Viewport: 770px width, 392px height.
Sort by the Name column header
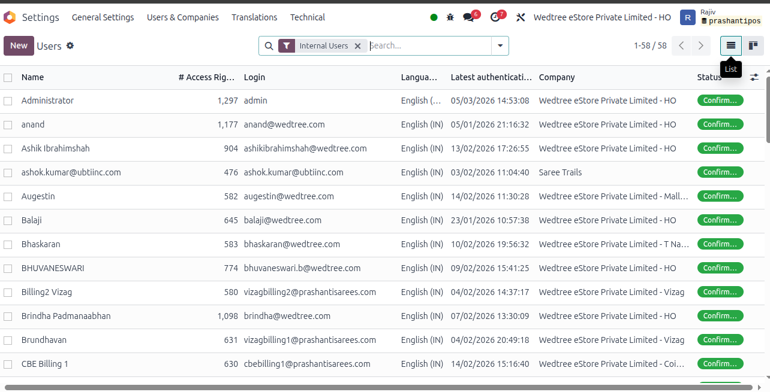(x=32, y=77)
